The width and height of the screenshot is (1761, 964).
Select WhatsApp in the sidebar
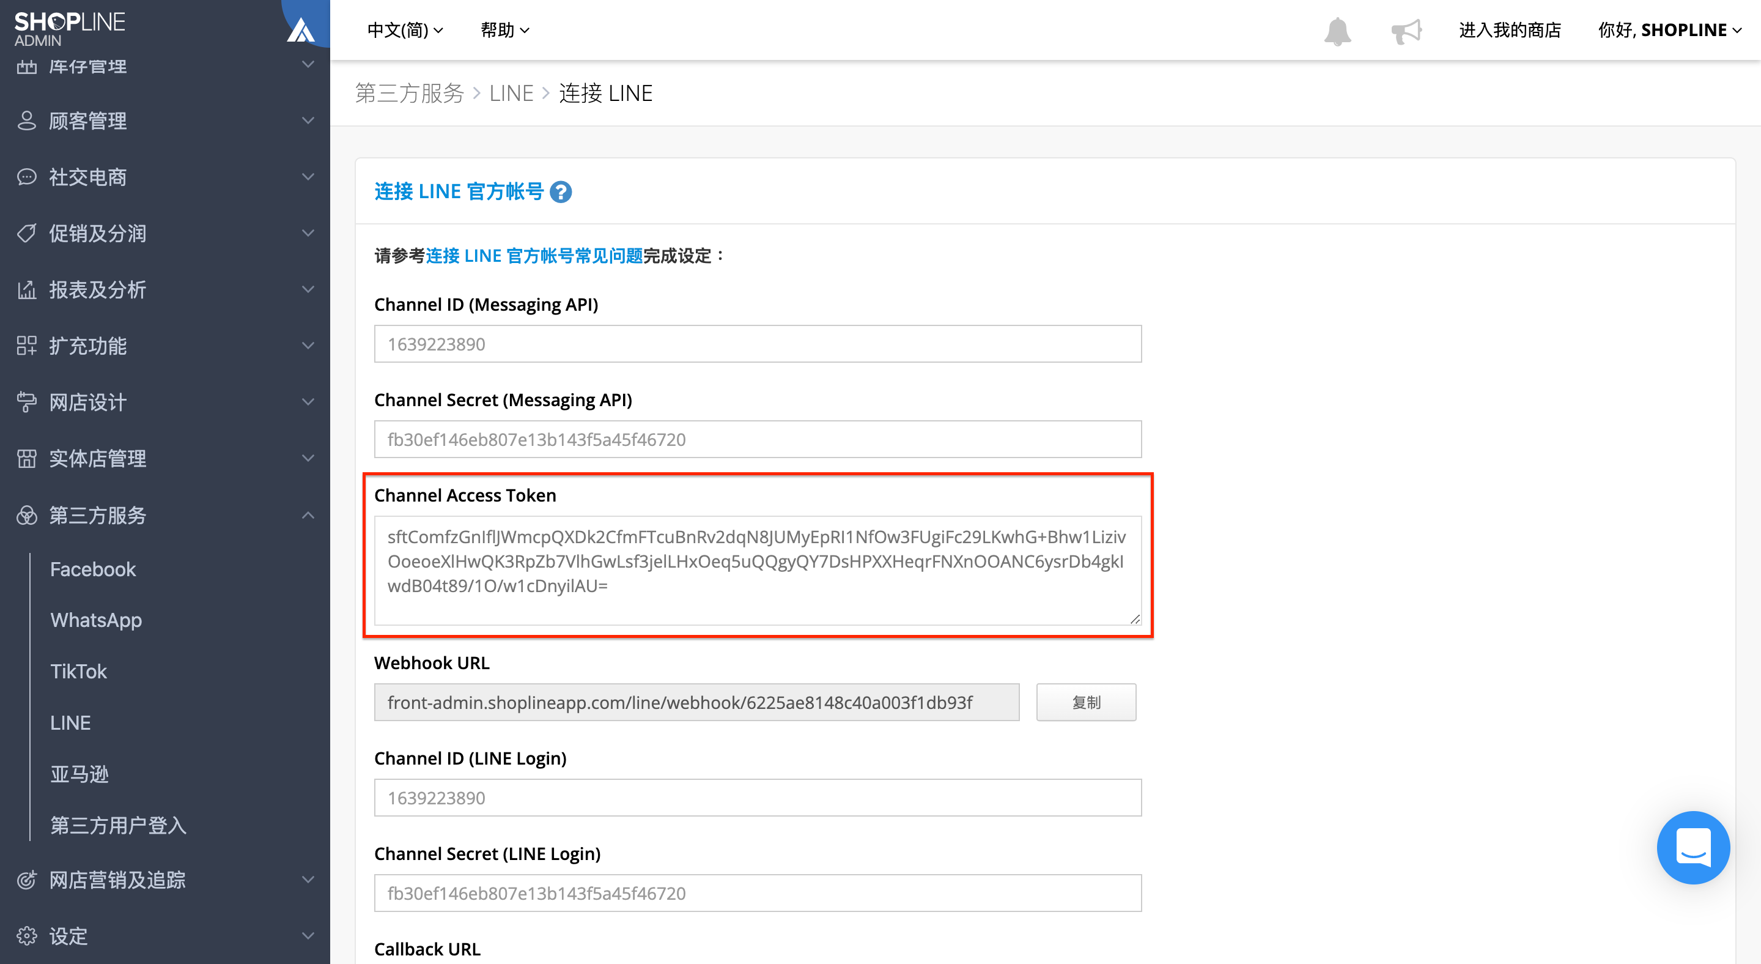point(97,620)
